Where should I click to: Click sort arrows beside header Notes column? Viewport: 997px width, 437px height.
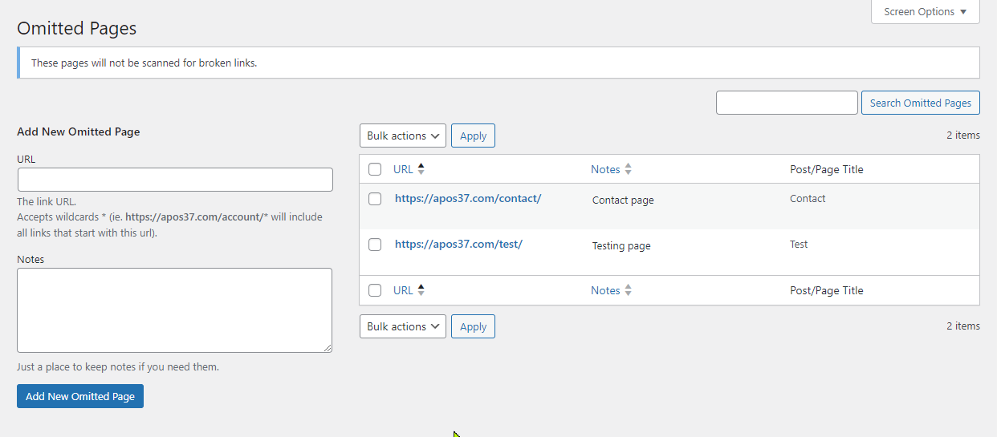coord(629,169)
